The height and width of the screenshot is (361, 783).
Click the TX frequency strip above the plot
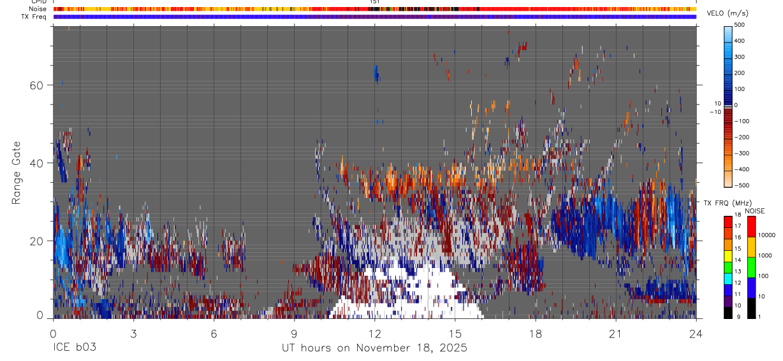tap(375, 17)
